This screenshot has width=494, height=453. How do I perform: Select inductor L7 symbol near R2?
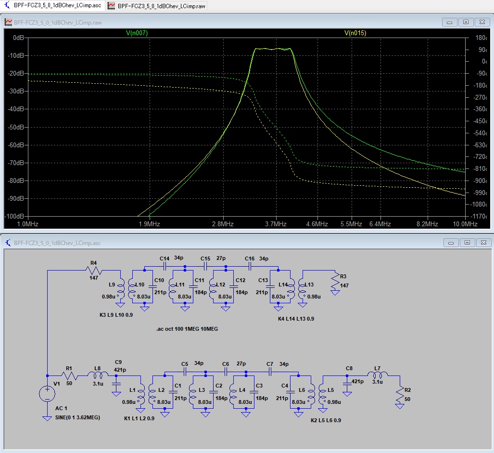[x=377, y=375]
